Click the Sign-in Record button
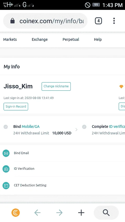 click(16, 107)
